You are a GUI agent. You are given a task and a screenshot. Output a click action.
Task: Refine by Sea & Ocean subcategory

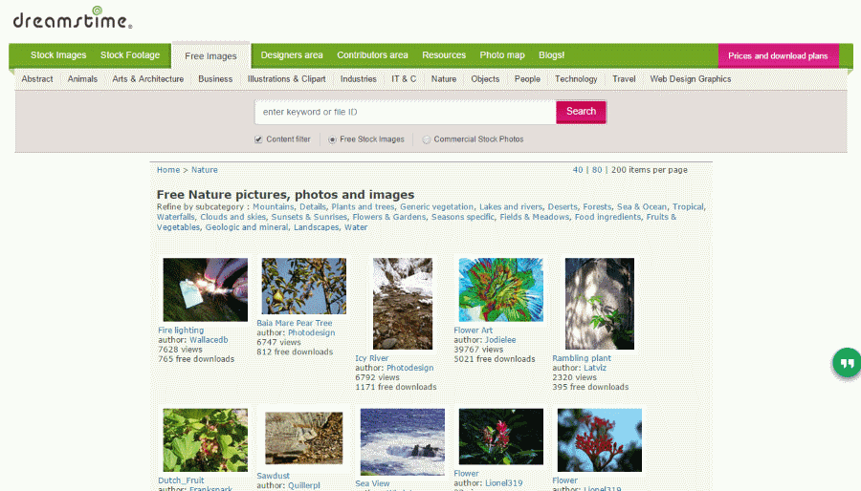642,207
